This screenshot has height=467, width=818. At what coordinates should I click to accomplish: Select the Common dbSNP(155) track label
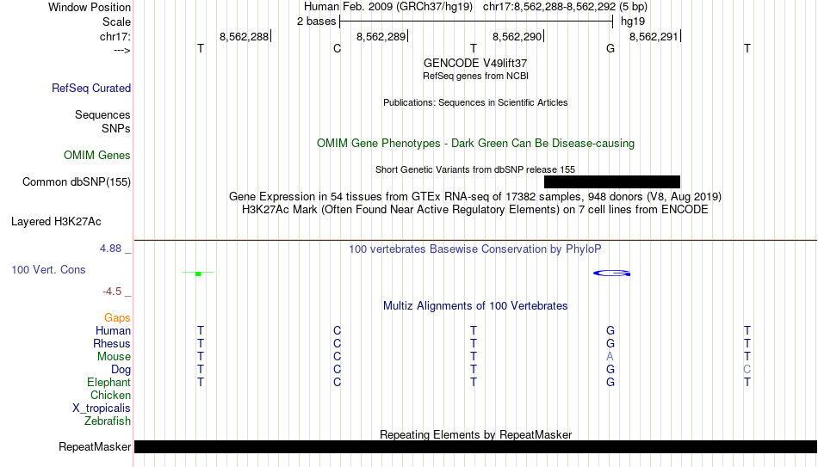(77, 182)
